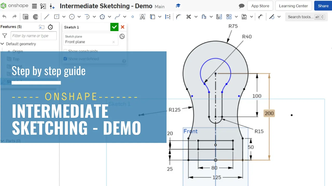Click the blue Share button
Image resolution: width=332 pixels, height=186 pixels.
point(323,6)
